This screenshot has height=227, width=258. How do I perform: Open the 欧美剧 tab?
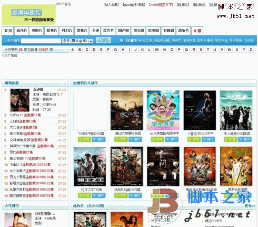(153, 31)
